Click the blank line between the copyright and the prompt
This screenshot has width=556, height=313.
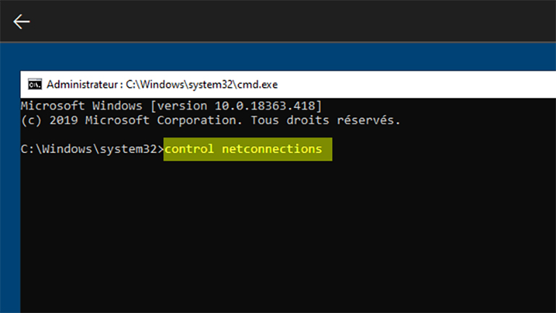(217, 134)
